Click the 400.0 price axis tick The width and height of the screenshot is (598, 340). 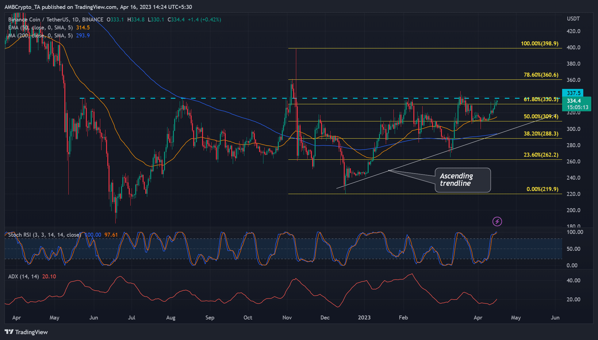click(573, 47)
